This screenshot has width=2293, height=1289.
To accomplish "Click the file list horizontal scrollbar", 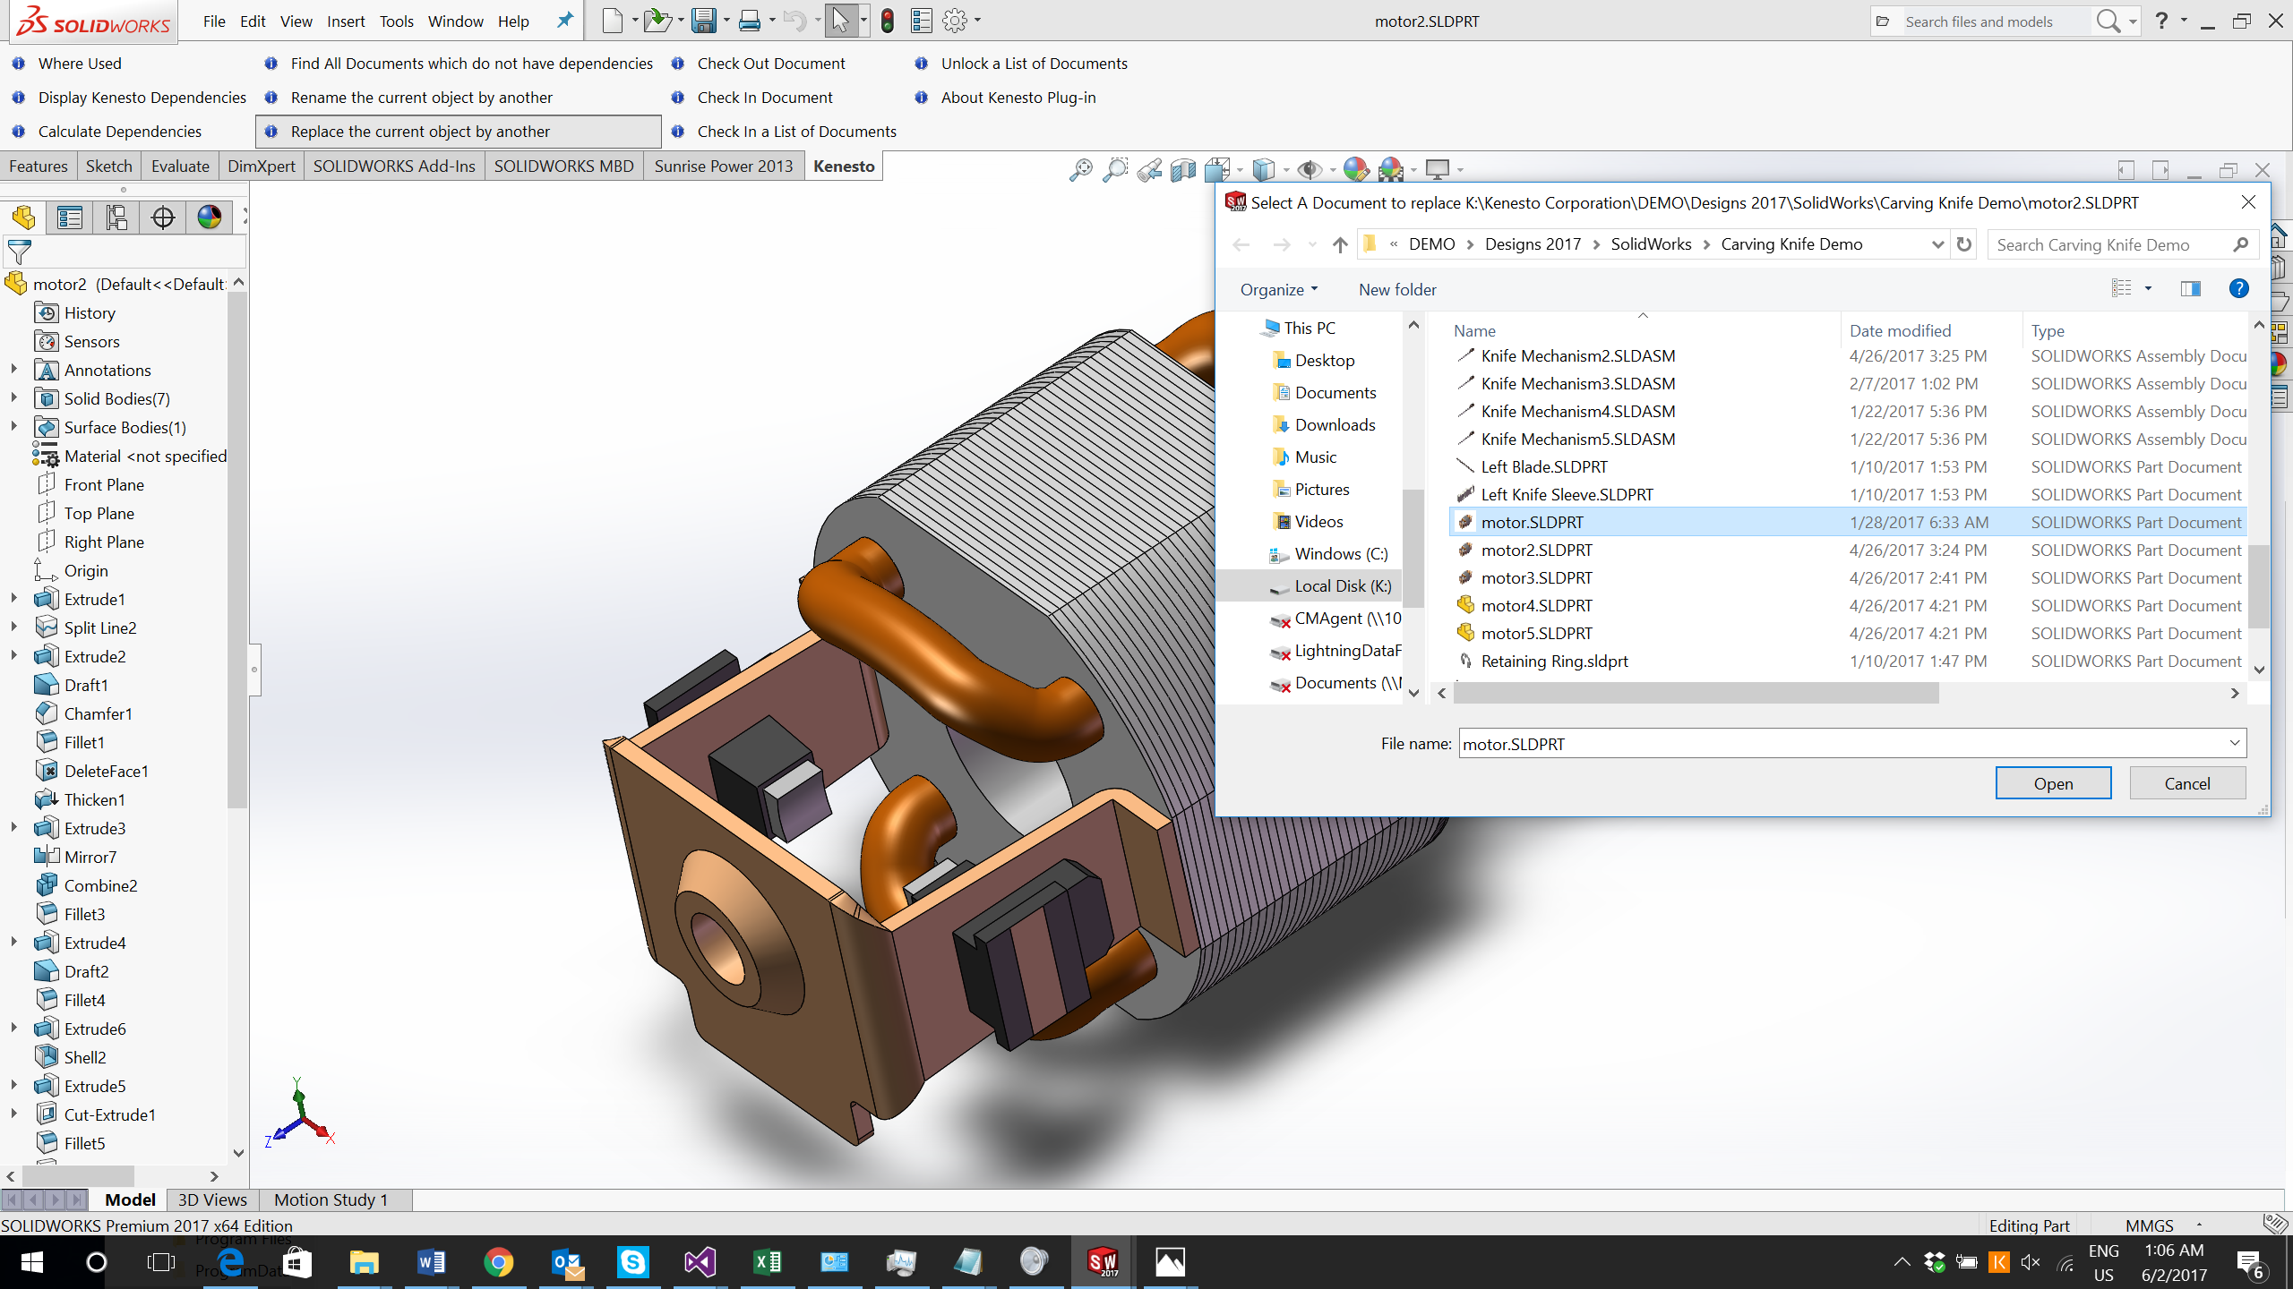I will tap(1696, 693).
